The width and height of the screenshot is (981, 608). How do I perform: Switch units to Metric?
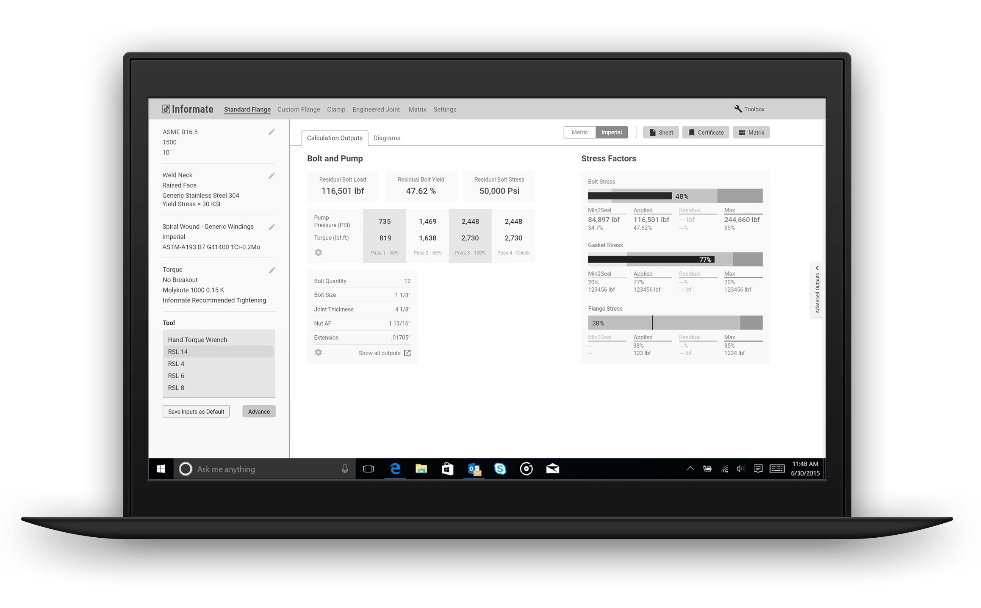click(x=579, y=132)
